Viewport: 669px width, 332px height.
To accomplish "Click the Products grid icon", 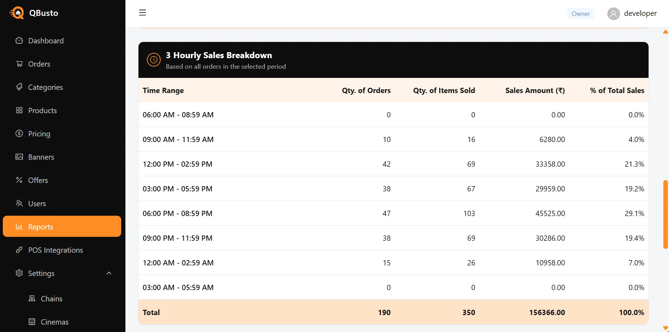I will [x=19, y=110].
